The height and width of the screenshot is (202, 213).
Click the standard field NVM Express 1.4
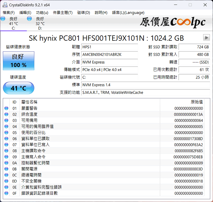pyautogui.click(x=146, y=85)
